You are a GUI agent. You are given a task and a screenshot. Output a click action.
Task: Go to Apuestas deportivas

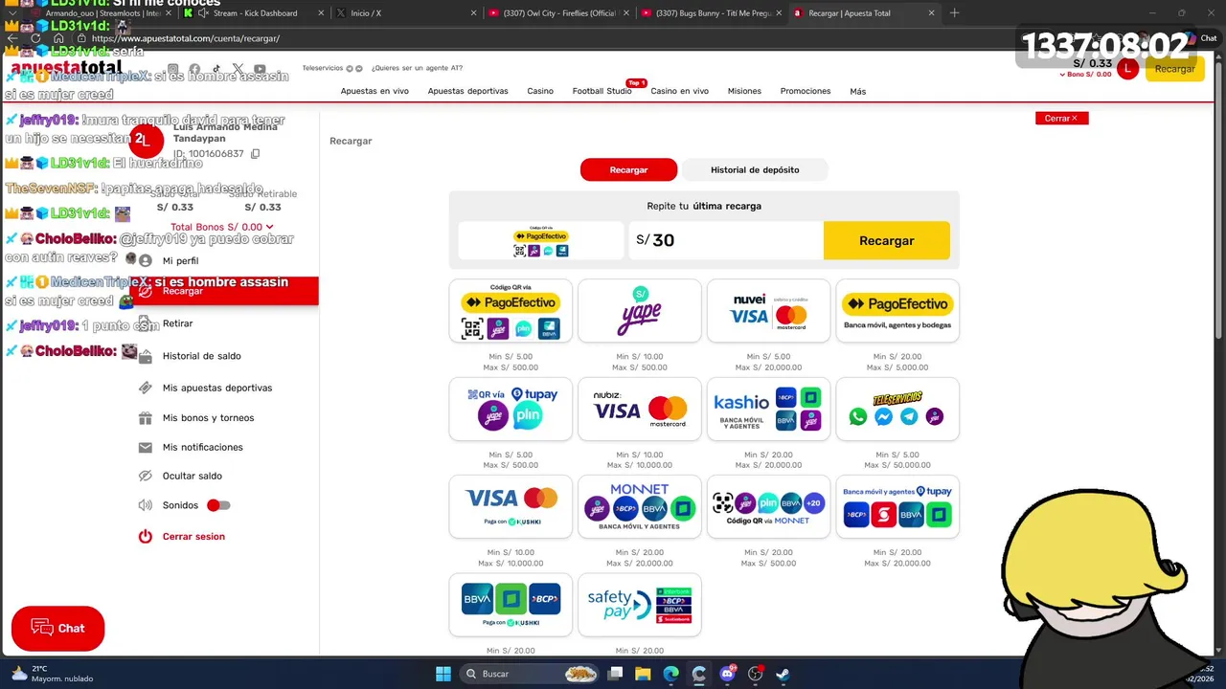point(467,91)
